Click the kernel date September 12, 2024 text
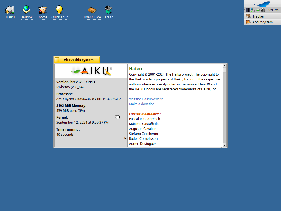The height and width of the screenshot is (211, 281). (x=82, y=123)
